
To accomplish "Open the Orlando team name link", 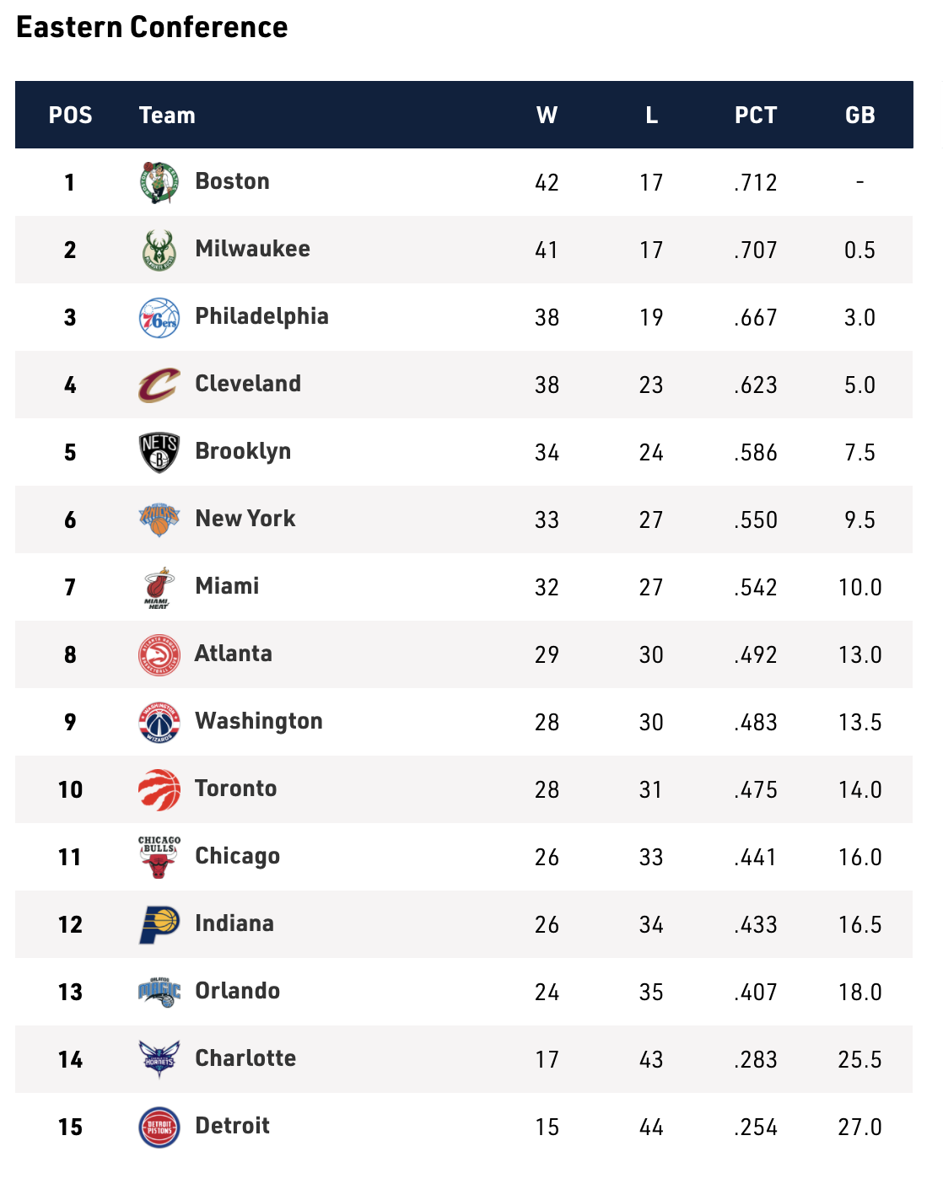I will [237, 991].
